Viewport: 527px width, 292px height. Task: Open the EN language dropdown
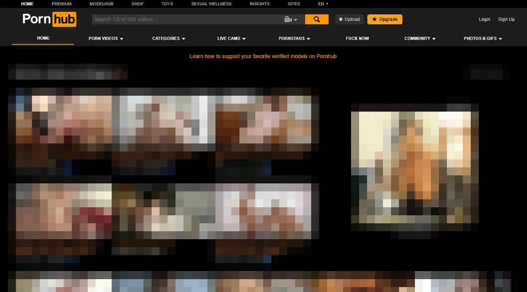pos(323,4)
